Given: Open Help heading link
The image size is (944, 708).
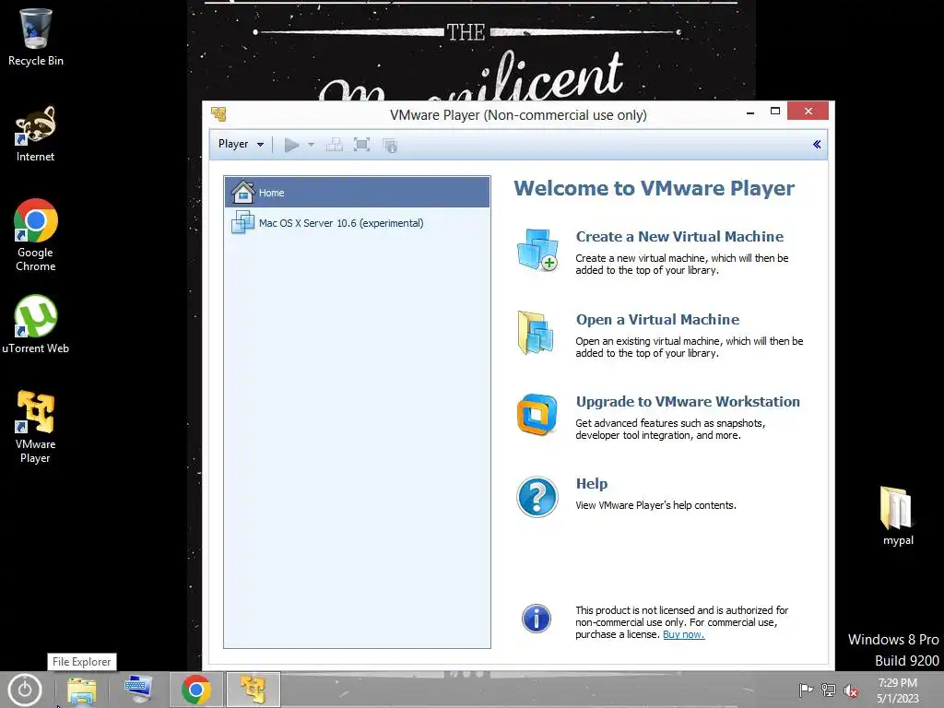Looking at the screenshot, I should pos(591,483).
